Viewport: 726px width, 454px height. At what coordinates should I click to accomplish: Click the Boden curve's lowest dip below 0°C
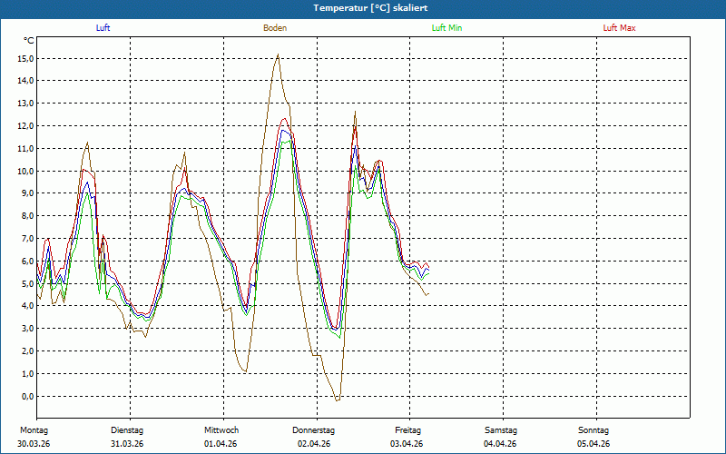tap(338, 400)
